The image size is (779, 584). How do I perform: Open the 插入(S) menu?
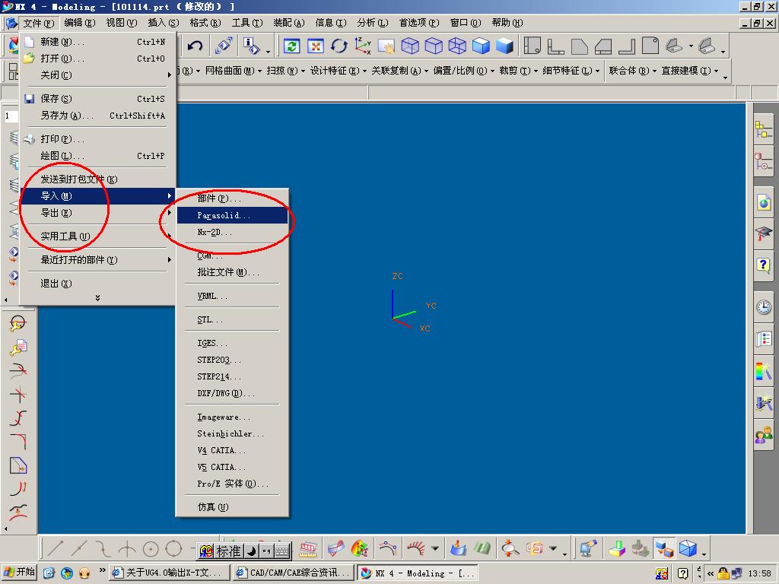point(164,22)
